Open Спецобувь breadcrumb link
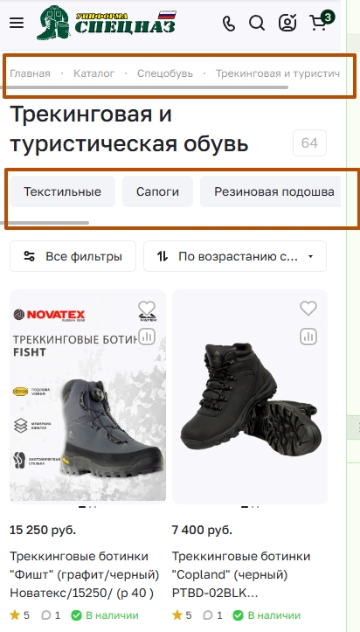360x632 pixels. pos(165,73)
